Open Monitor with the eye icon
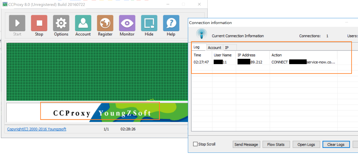Viewport: 358px width, 155px height. tap(127, 23)
